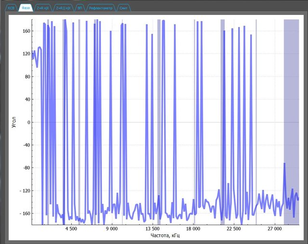Switch to the Смит chart tab
308x244 pixels.
124,8
